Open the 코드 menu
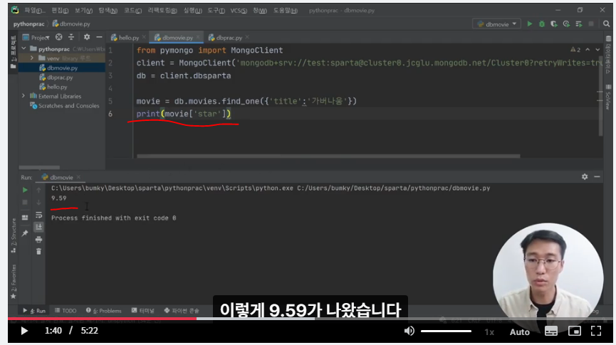616x345 pixels. click(x=132, y=11)
